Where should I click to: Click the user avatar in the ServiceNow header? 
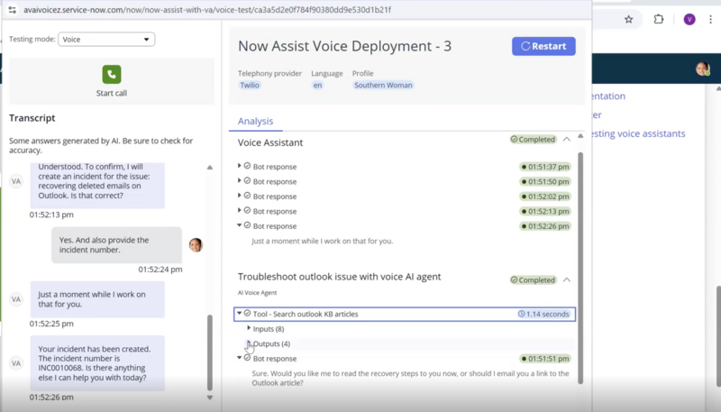point(703,69)
